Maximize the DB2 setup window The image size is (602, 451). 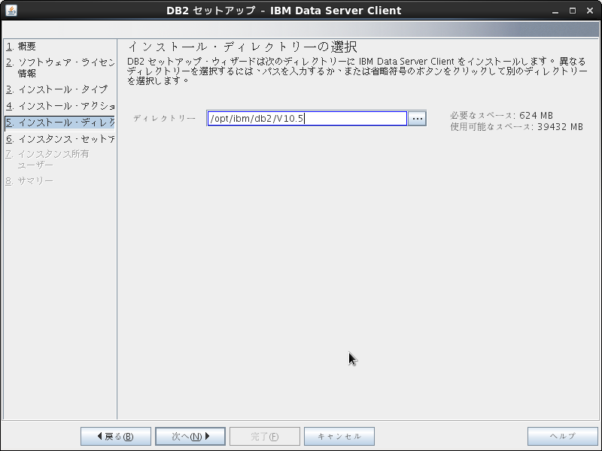point(573,11)
